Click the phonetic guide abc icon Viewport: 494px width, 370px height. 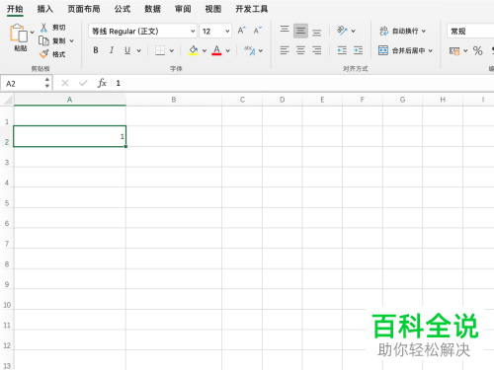(x=250, y=50)
